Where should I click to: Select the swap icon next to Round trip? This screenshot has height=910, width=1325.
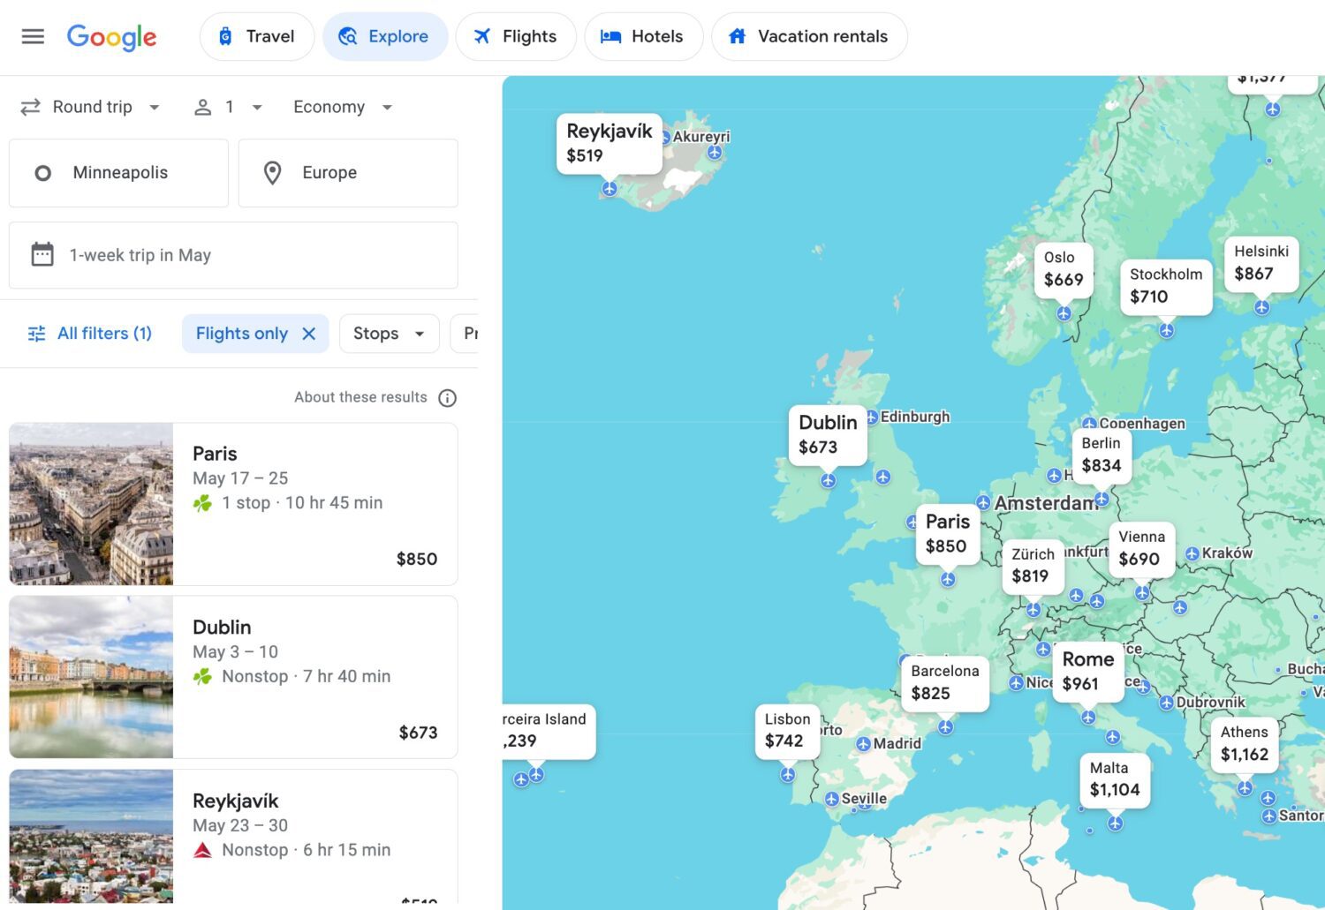[x=29, y=107]
